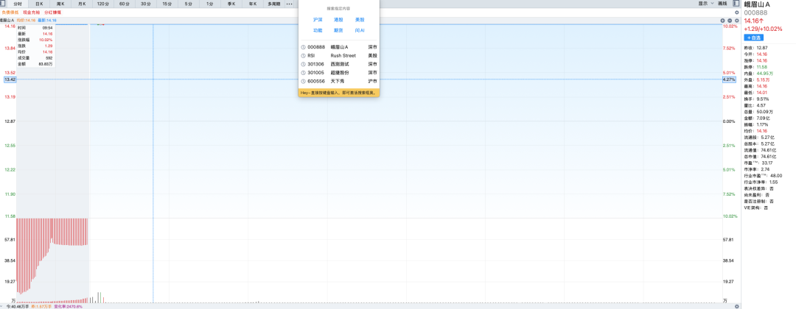Open the more periods ellipsis menu
The image size is (796, 309).
tap(290, 4)
